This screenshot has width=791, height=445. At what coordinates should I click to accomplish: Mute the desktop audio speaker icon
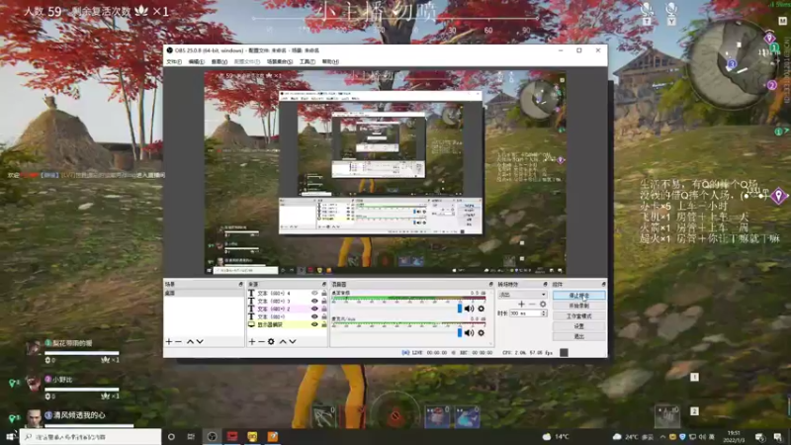469,309
